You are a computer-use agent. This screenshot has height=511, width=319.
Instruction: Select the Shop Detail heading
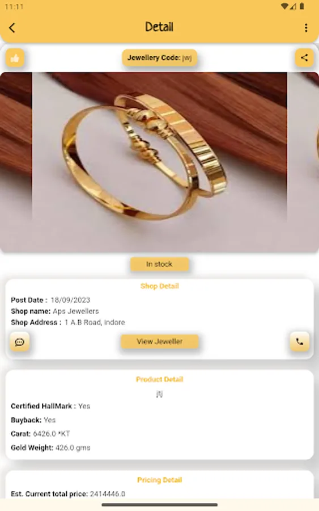[x=159, y=286]
